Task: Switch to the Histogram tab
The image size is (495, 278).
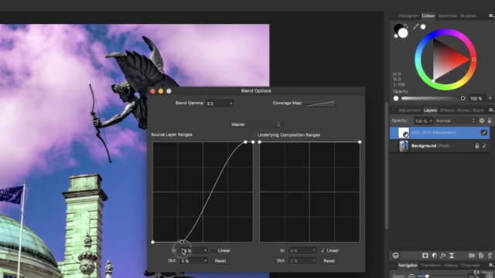Action: click(x=408, y=15)
